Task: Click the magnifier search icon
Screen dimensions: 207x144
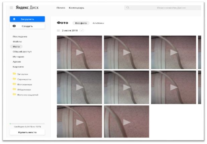Action: [128, 7]
